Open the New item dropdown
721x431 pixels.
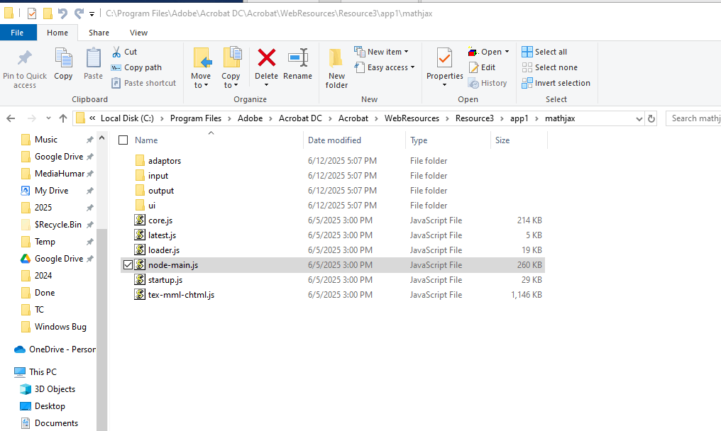[381, 52]
